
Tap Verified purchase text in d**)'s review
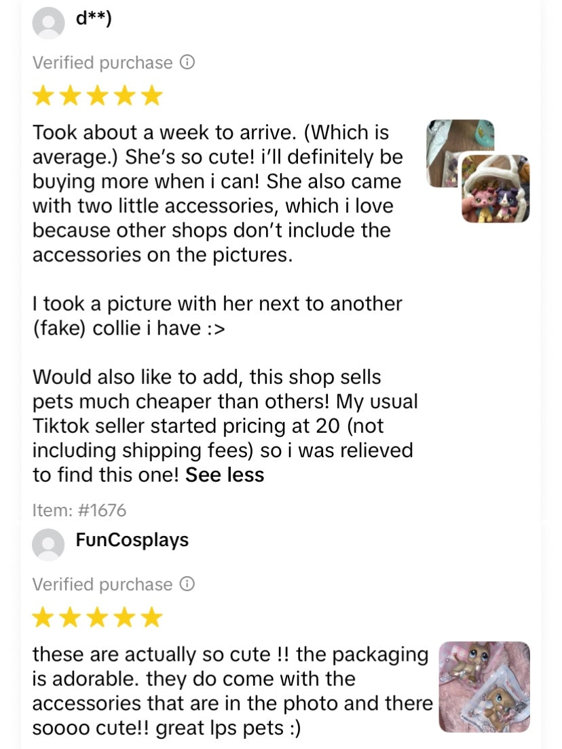point(102,62)
